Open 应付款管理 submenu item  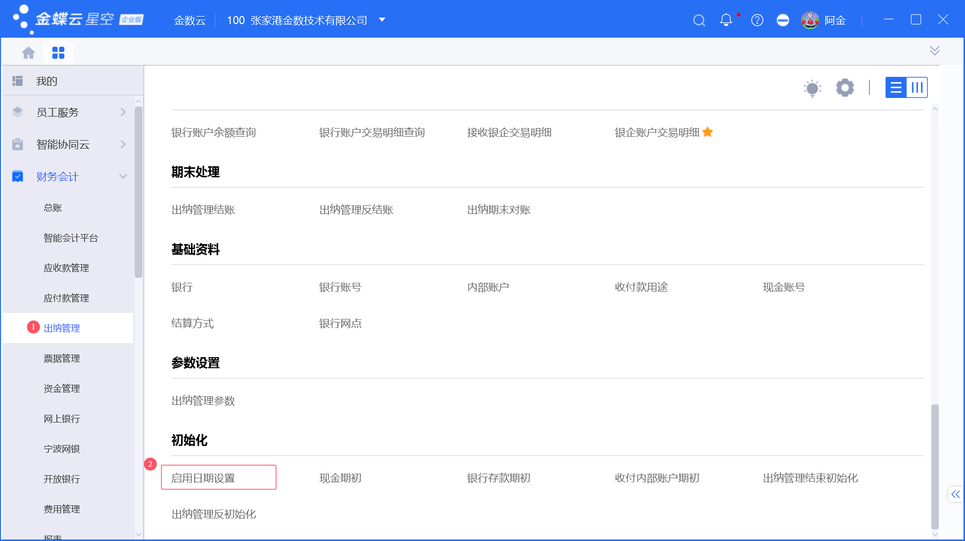(66, 298)
